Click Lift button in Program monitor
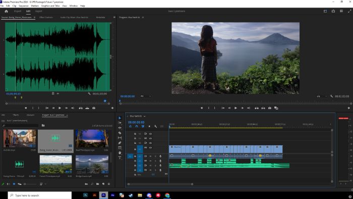Screen dimensions: 353x199 (257, 108)
